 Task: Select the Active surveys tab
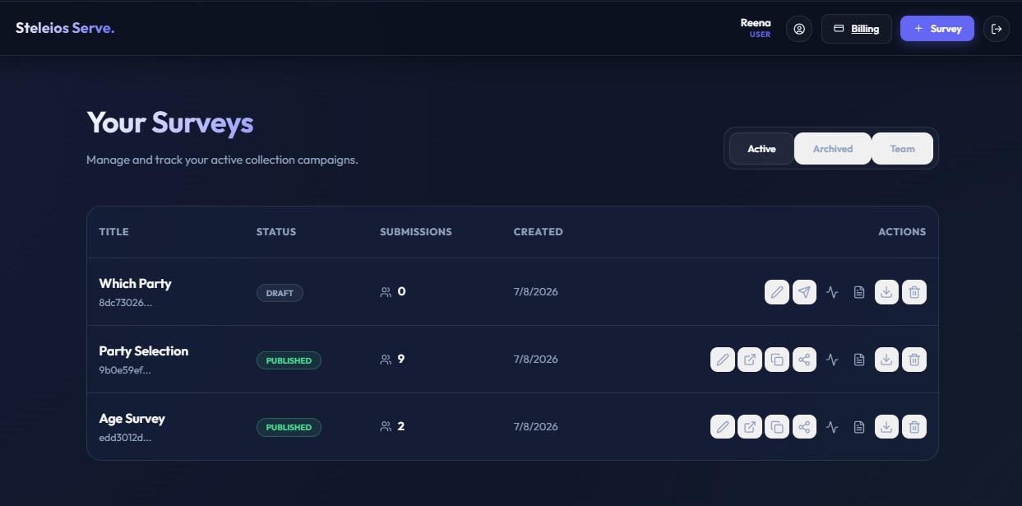pos(761,149)
